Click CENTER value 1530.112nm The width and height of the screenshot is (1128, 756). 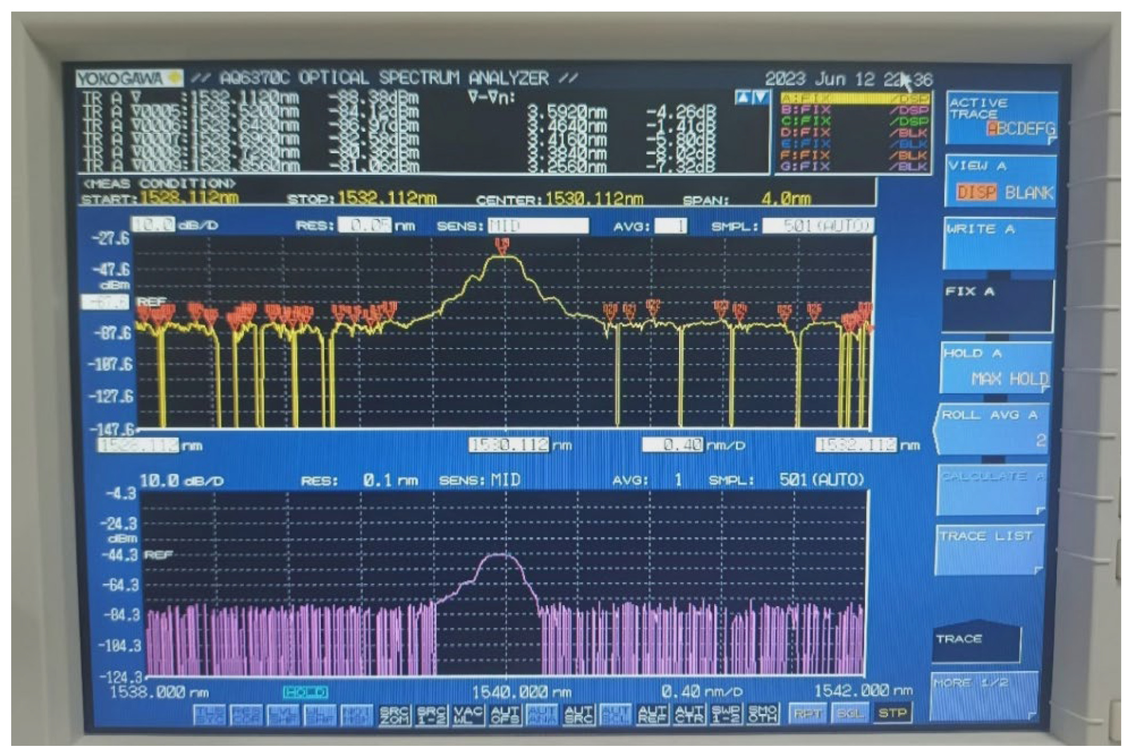(594, 199)
